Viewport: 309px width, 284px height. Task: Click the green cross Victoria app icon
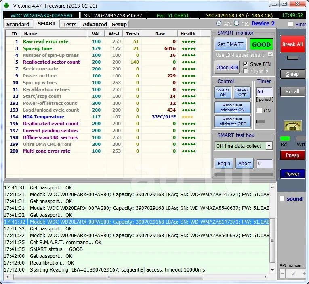tap(6, 6)
